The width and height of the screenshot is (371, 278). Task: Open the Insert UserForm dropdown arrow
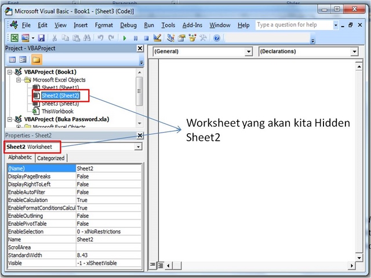point(33,38)
